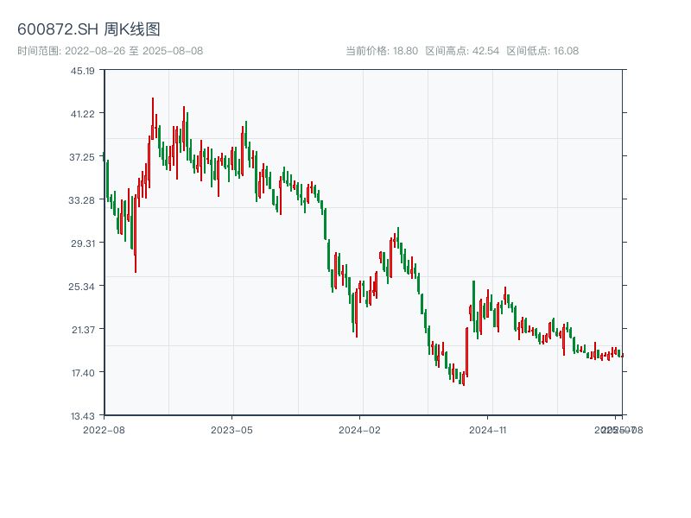Select the 37.25 y-axis tick label
The image size is (691, 518).
pos(83,157)
